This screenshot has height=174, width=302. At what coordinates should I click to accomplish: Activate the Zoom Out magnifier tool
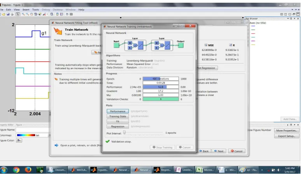(x=27, y=14)
